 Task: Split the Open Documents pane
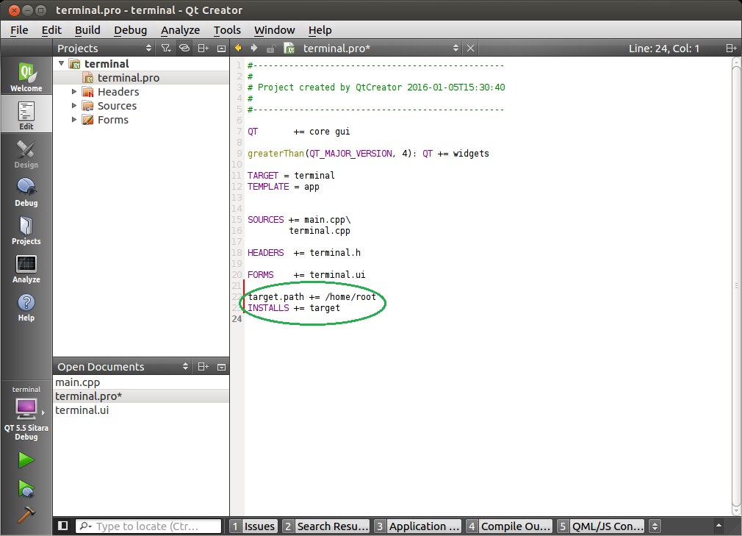[x=203, y=366]
